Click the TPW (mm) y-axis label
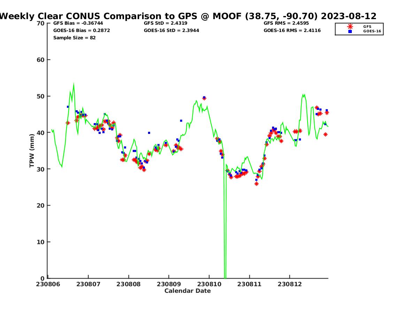Image resolution: width=418 pixels, height=313 pixels. (32, 151)
